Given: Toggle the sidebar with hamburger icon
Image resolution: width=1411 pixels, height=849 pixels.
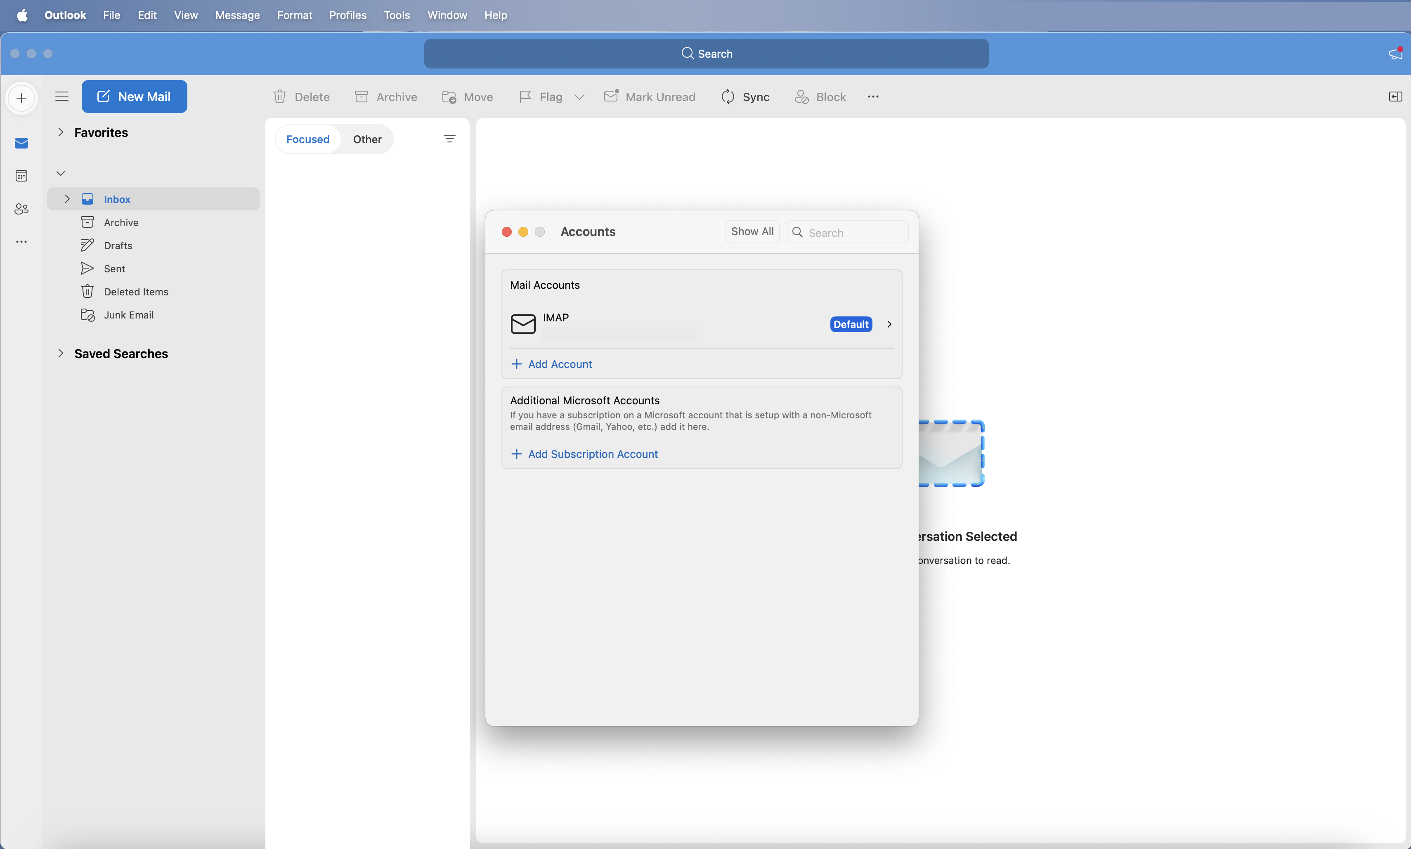Looking at the screenshot, I should point(62,97).
